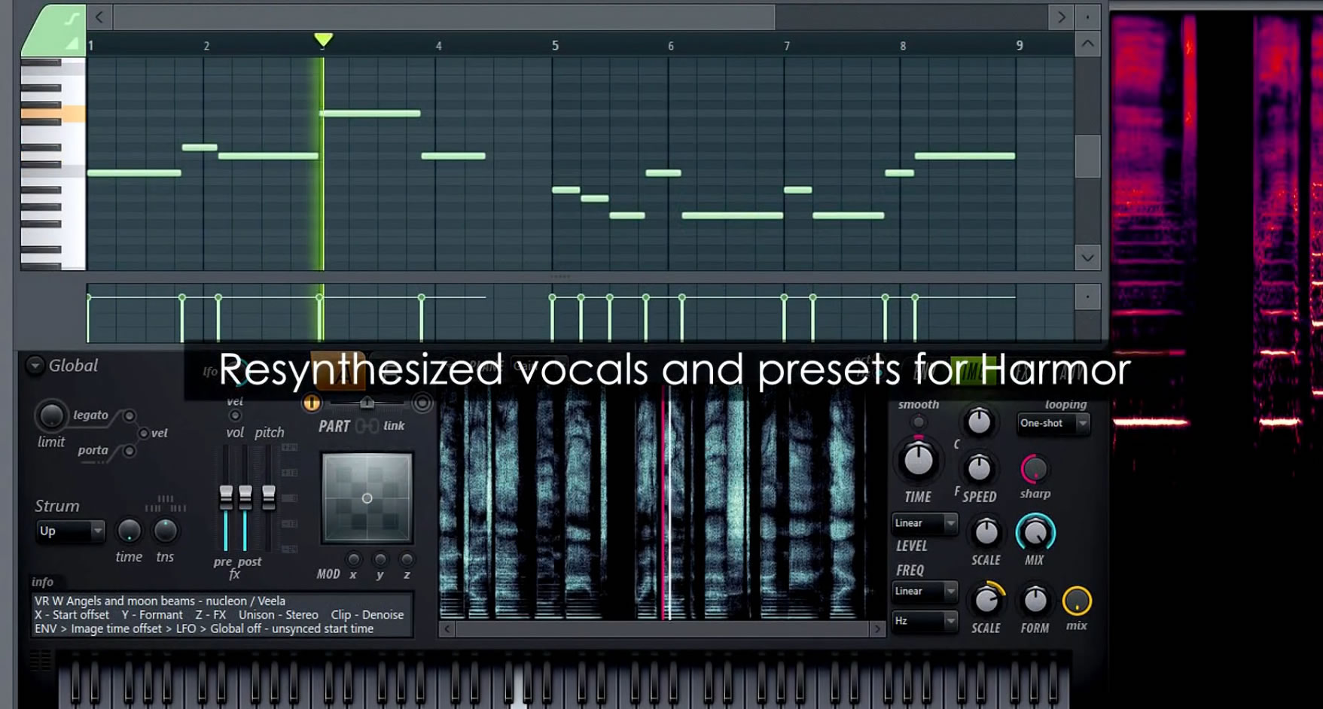The width and height of the screenshot is (1323, 709).
Task: Click bar number 5 on the timeline ruler
Action: click(555, 45)
